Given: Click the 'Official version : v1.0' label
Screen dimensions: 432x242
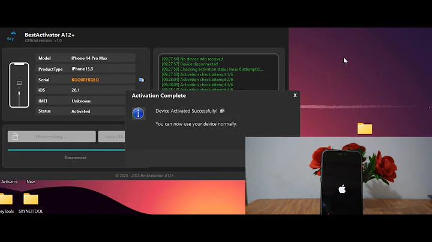Looking at the screenshot, I should click(x=43, y=40).
